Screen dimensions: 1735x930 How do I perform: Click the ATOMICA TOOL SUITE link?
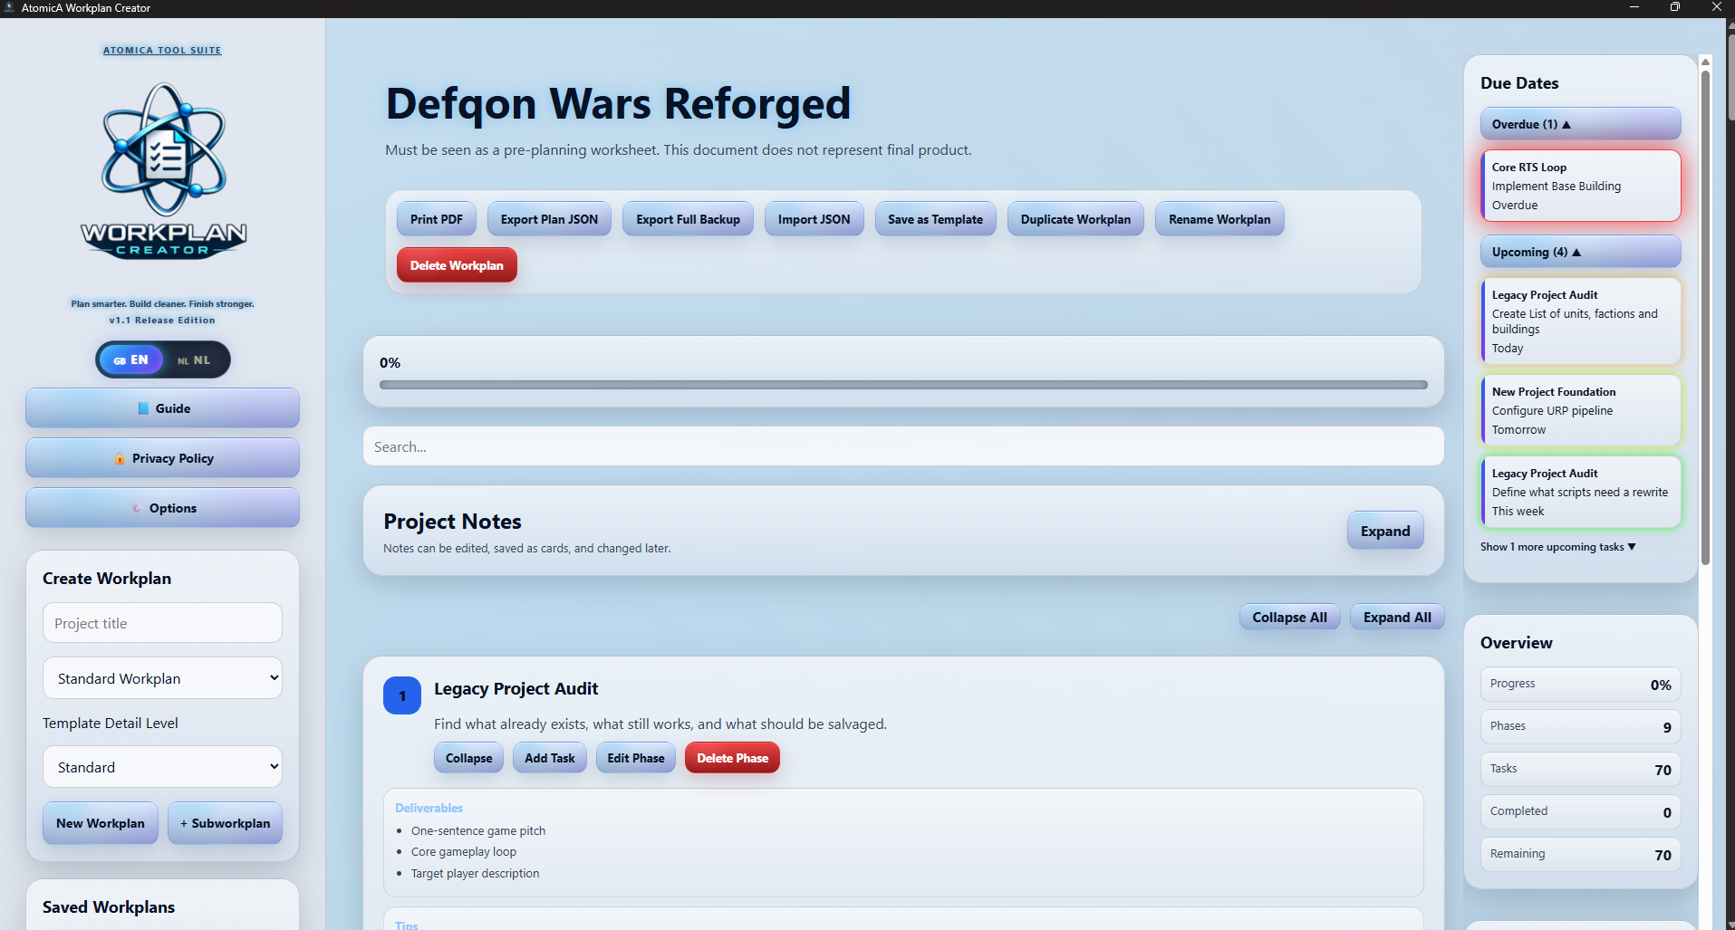pos(162,51)
